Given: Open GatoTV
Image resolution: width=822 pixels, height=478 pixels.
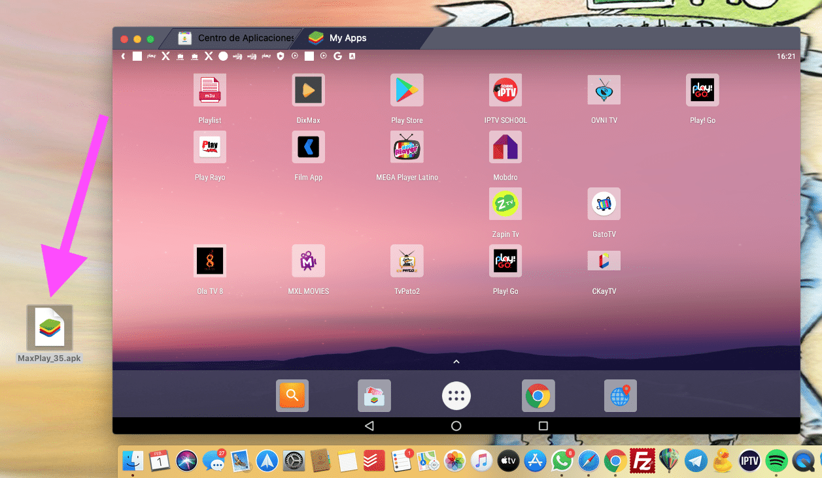Looking at the screenshot, I should [x=604, y=204].
